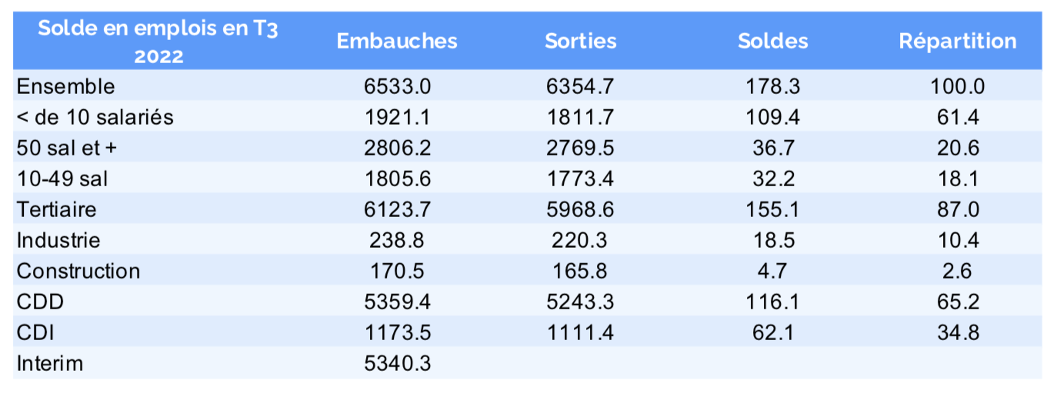Click the Ensemble Soldes value 178.3
Screen dimensions: 1057x397
[772, 86]
